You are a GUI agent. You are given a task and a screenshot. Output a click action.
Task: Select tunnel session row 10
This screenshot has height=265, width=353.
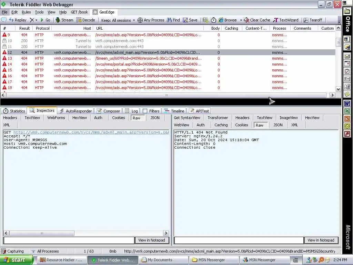[x=168, y=41]
